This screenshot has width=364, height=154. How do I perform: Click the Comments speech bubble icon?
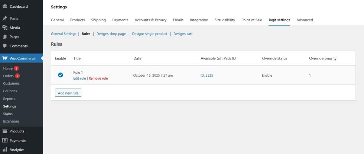click(x=5, y=46)
